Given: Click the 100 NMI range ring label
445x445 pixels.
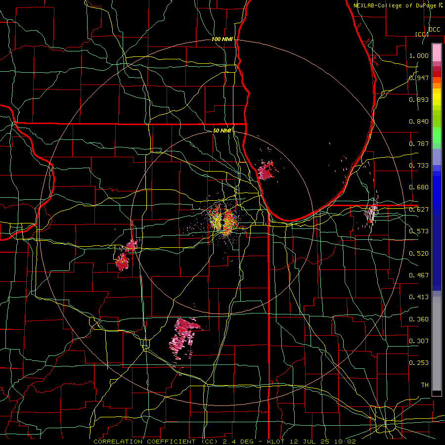Looking at the screenshot, I should click(222, 39).
